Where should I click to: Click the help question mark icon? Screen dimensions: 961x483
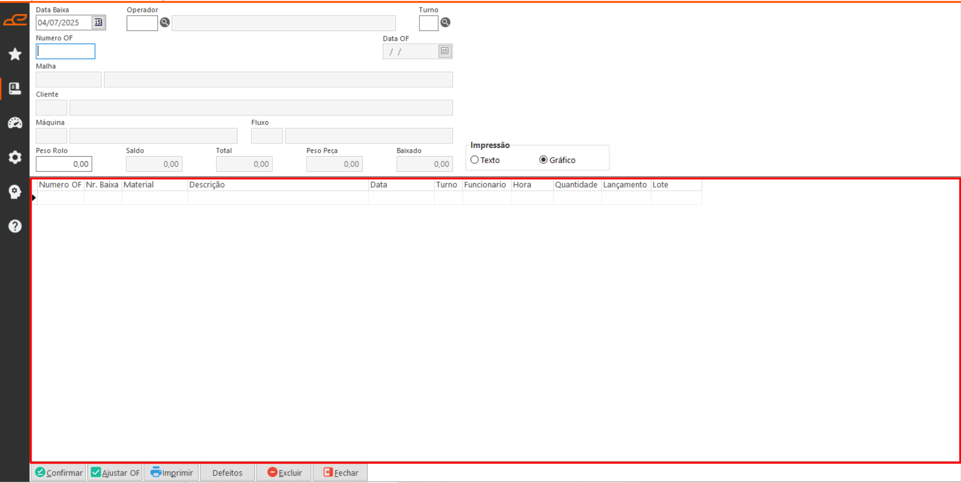(x=15, y=226)
